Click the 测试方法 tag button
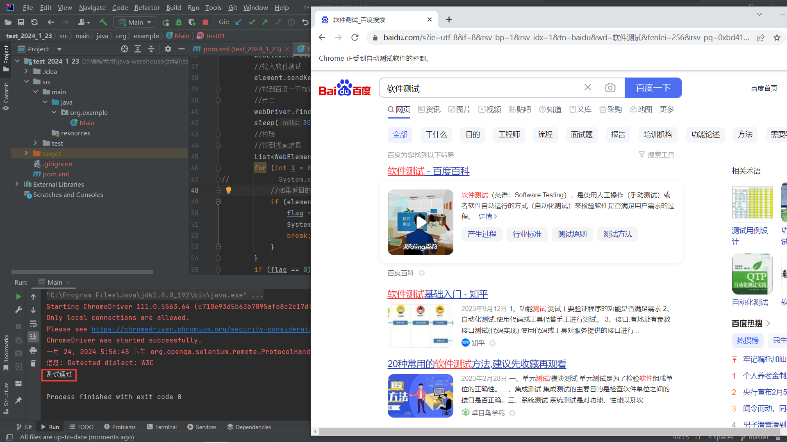This screenshot has height=443, width=787. pos(617,234)
